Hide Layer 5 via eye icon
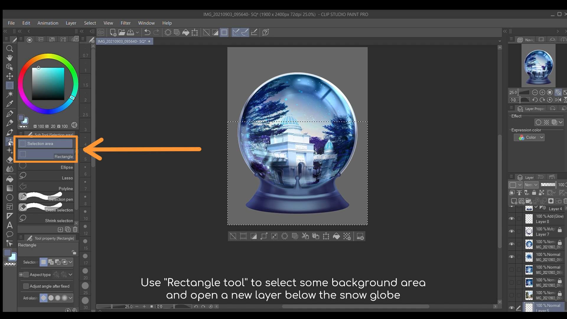This screenshot has height=319, width=567. coord(512,308)
